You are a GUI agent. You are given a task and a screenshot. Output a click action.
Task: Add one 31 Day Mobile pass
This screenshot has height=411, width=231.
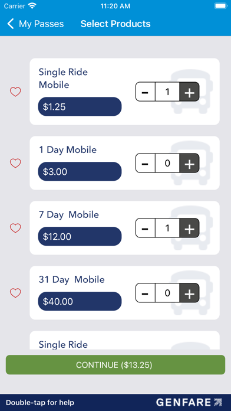[x=189, y=293]
